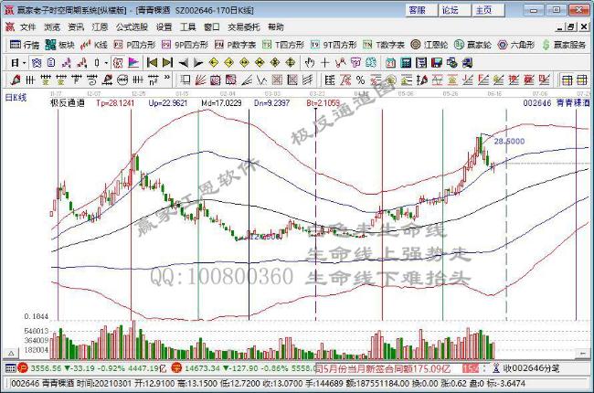Select the rectangle drawing tool
Viewport: 594px width, 393px height.
click(186, 80)
